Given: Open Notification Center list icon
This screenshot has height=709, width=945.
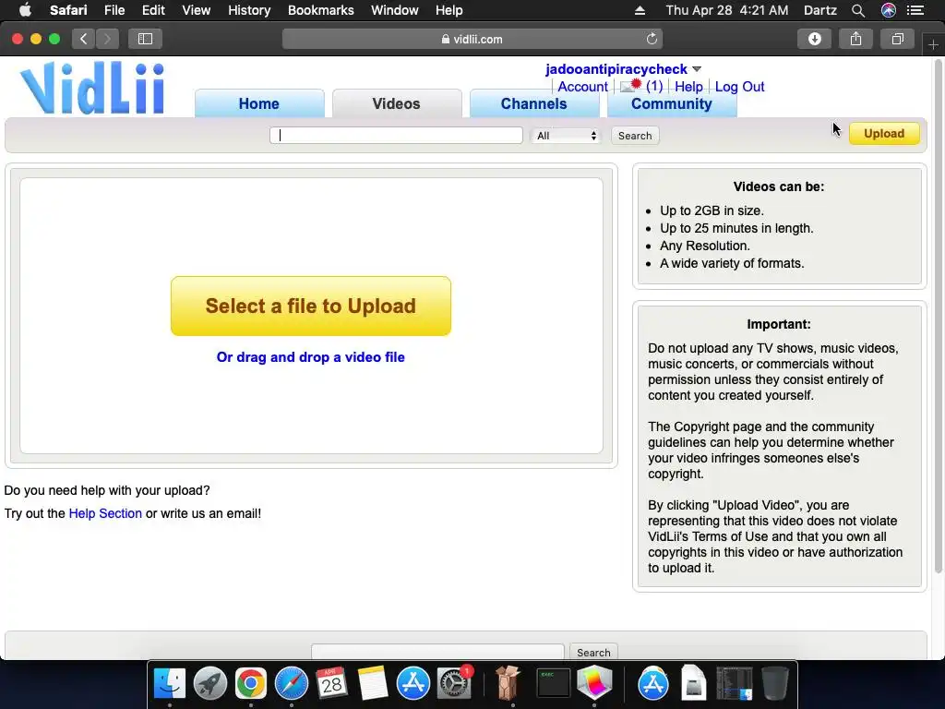Looking at the screenshot, I should click(915, 10).
